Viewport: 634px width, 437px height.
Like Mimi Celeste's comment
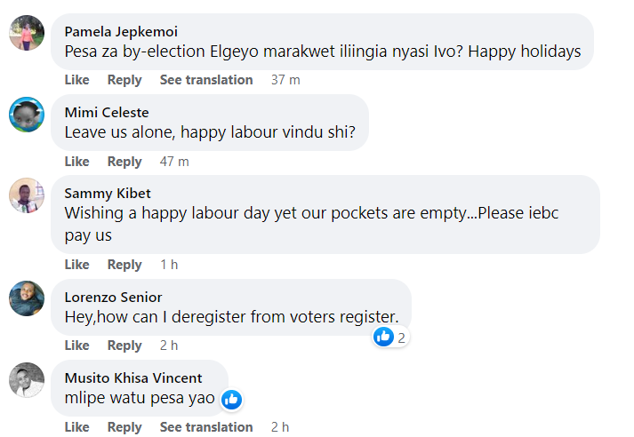(x=77, y=162)
